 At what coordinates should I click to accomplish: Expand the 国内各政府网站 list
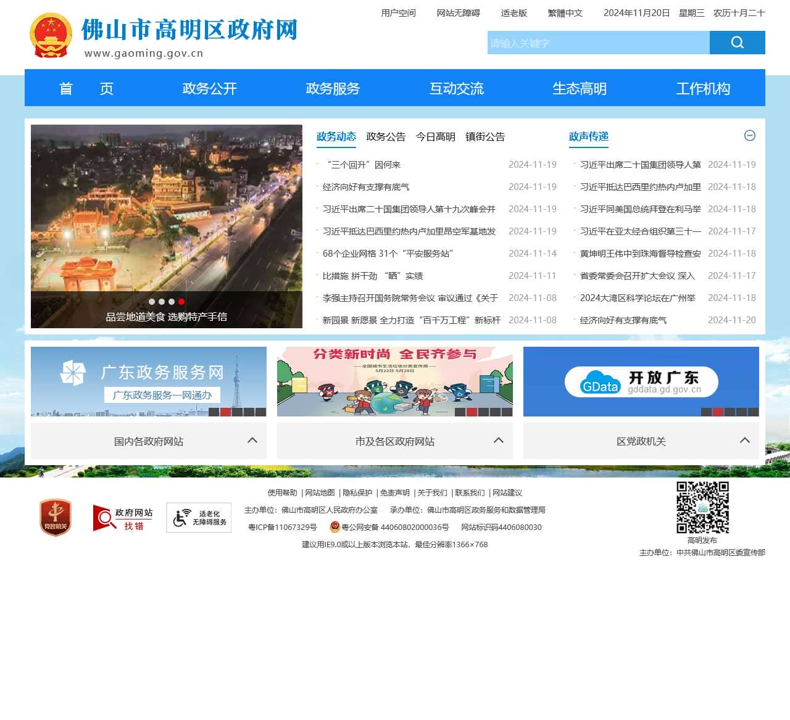[x=149, y=441]
